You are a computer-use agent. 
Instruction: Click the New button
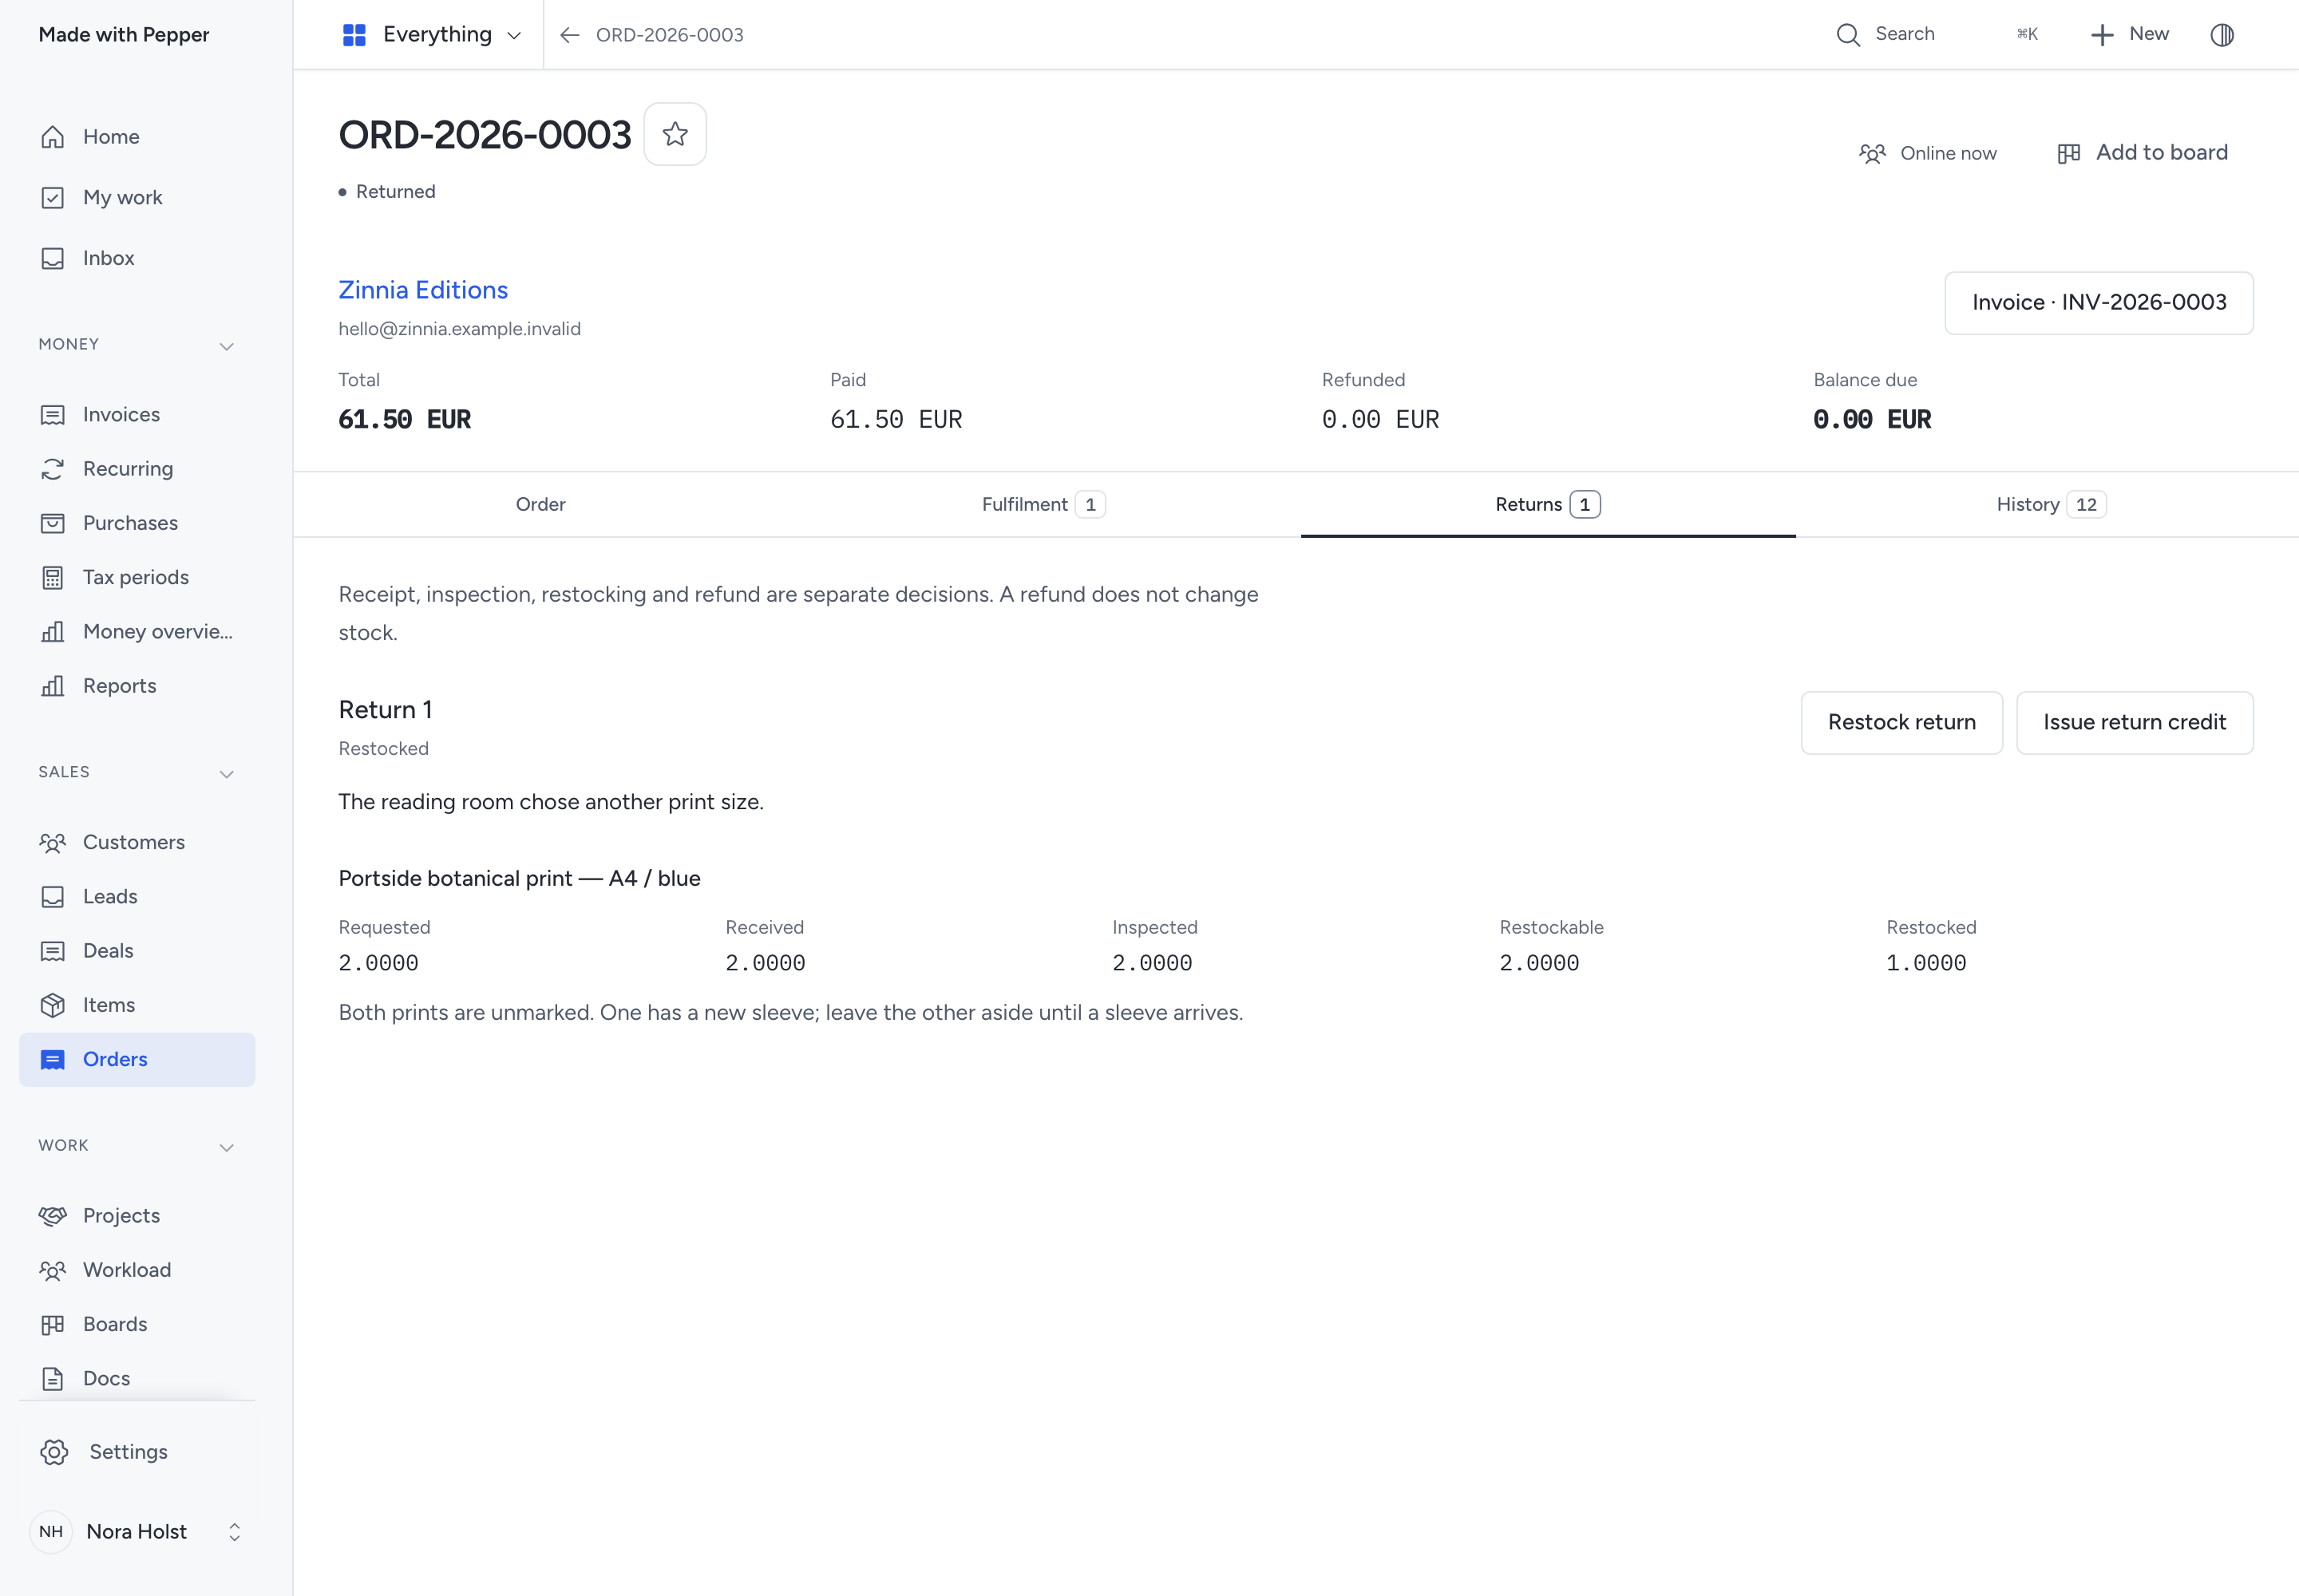(x=2130, y=35)
